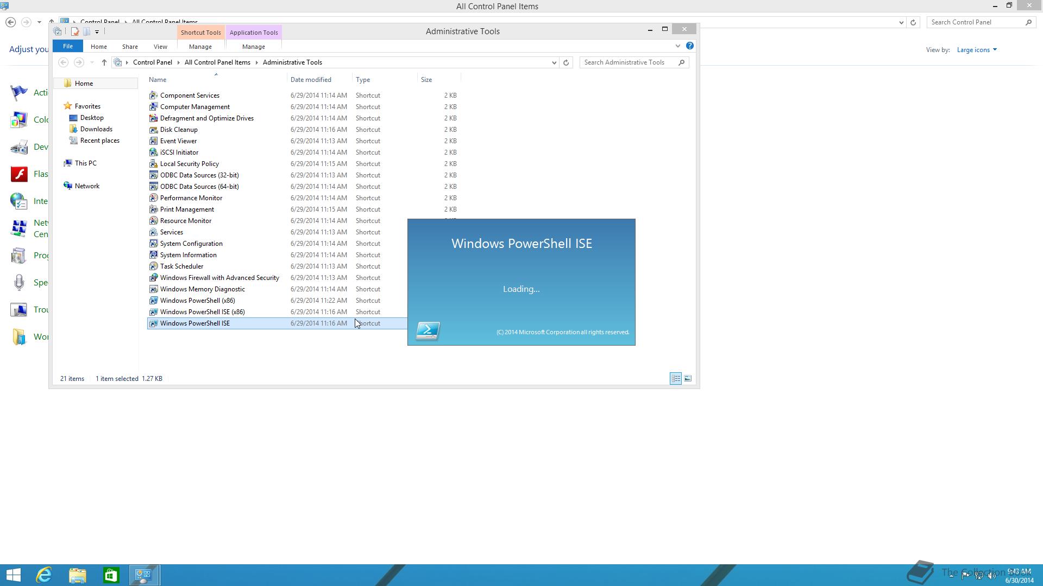Image resolution: width=1043 pixels, height=586 pixels.
Task: Sort files by Type column
Action: (385, 80)
